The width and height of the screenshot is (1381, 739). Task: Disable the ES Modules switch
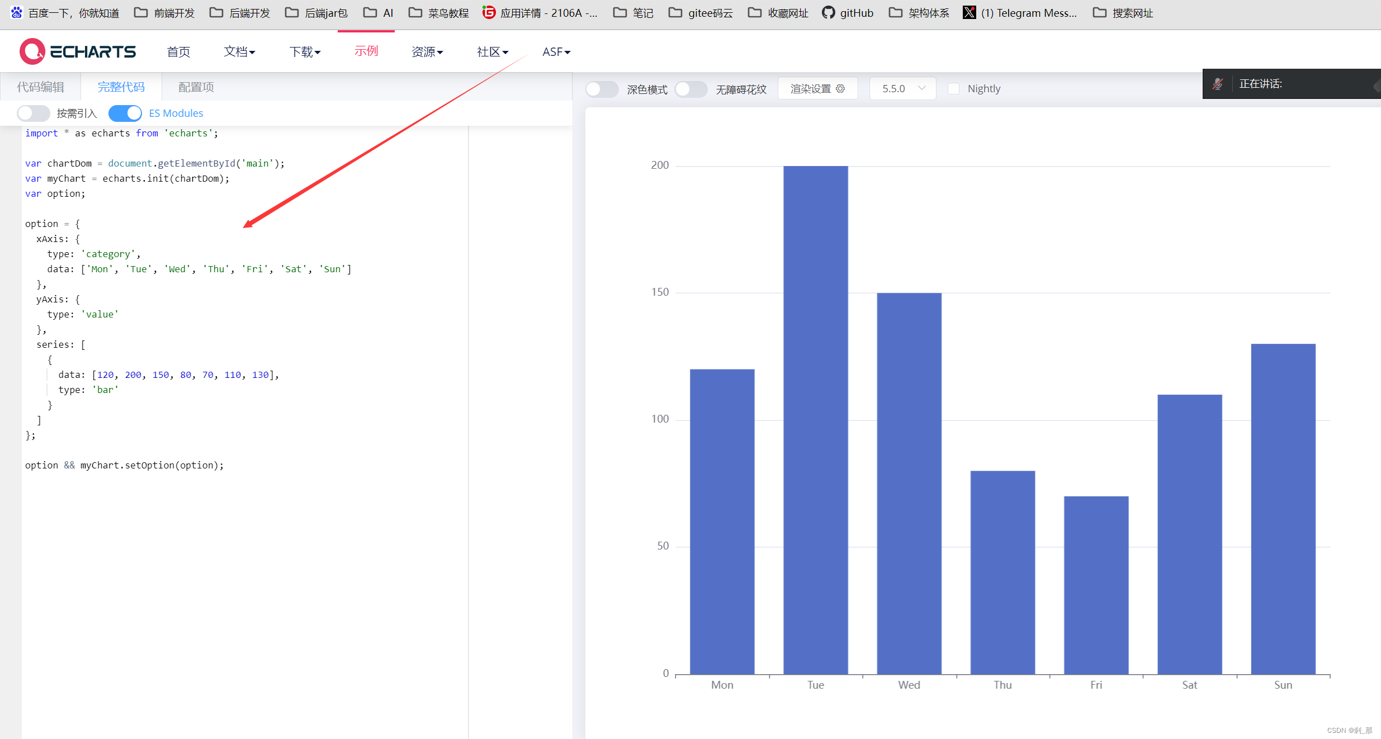[125, 113]
